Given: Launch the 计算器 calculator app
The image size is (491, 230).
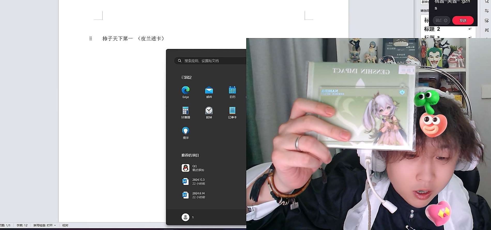Looking at the screenshot, I should (x=186, y=113).
